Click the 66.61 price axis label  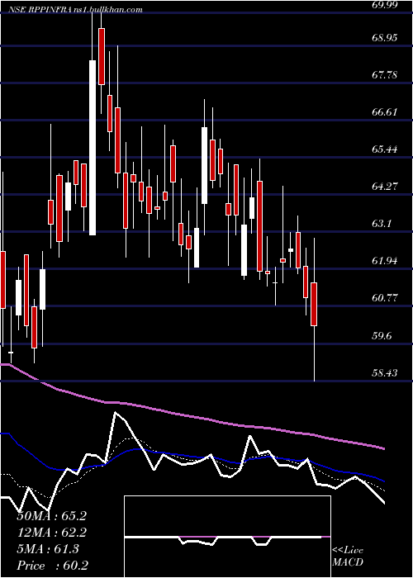(x=384, y=112)
